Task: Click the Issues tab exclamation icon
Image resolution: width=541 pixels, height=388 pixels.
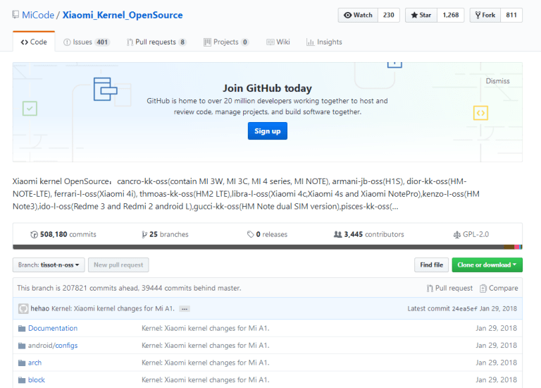Action: point(67,42)
